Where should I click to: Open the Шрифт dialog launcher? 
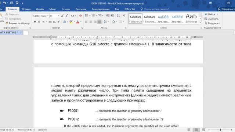(x=82, y=28)
